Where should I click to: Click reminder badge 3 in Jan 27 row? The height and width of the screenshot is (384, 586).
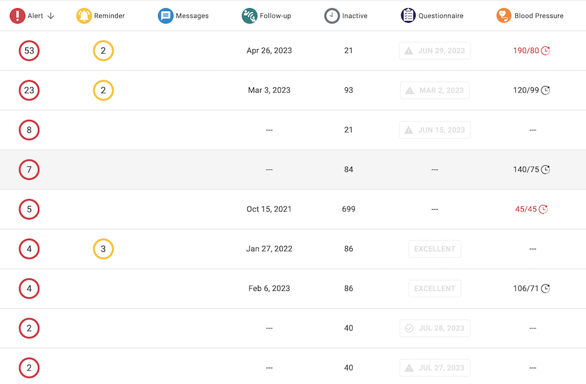103,249
